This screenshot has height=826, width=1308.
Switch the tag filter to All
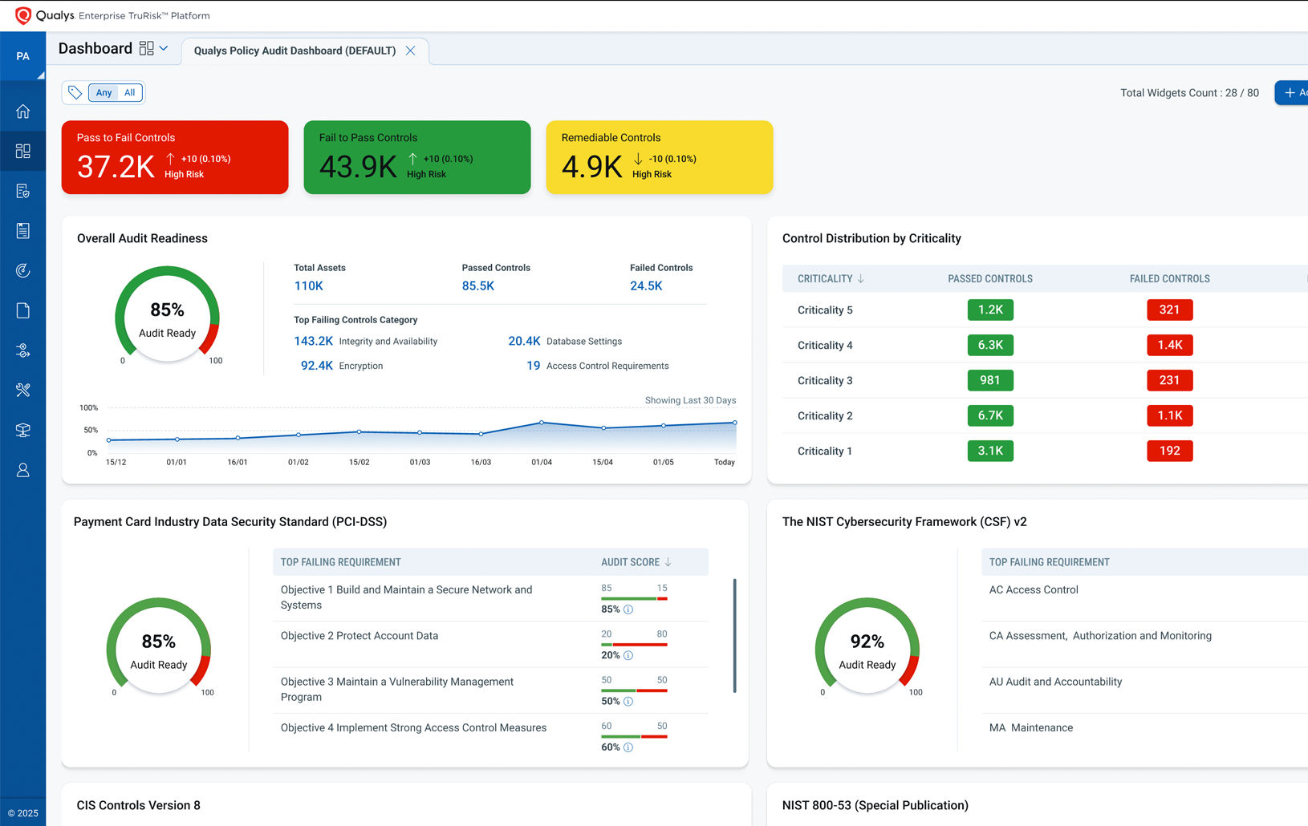pyautogui.click(x=128, y=92)
